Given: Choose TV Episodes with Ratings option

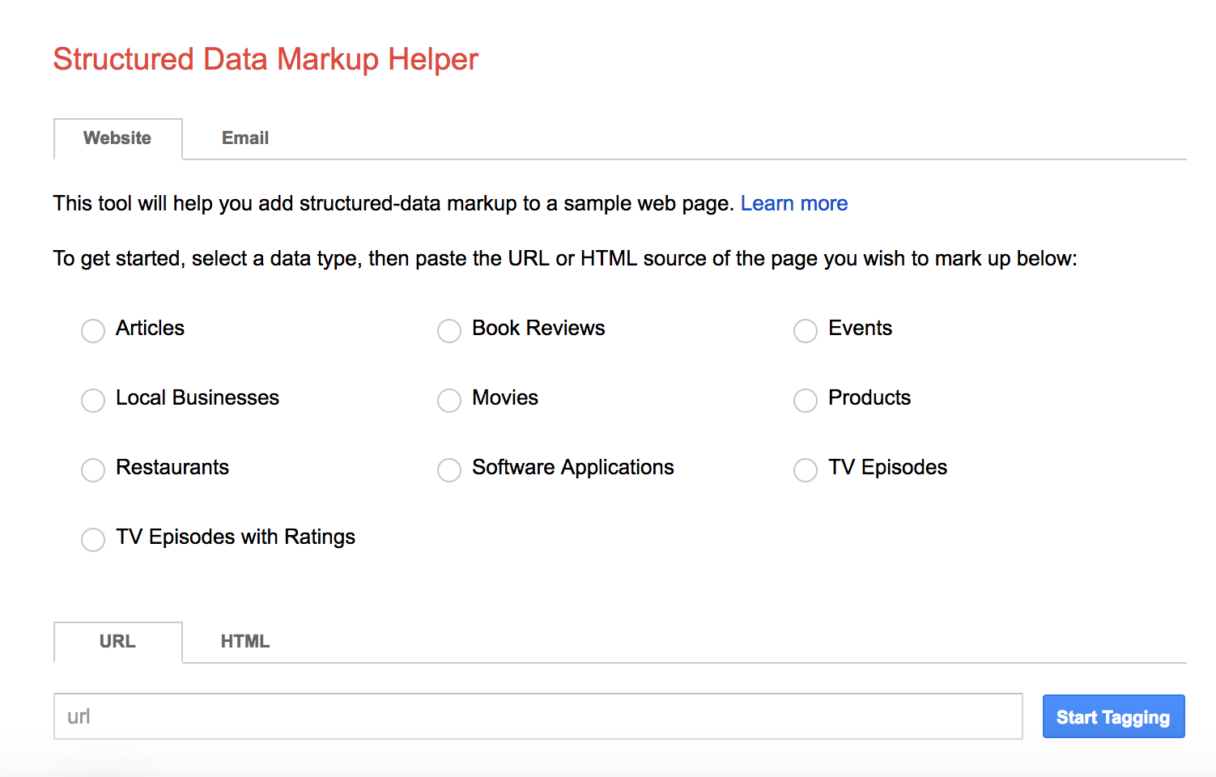Looking at the screenshot, I should tap(93, 539).
